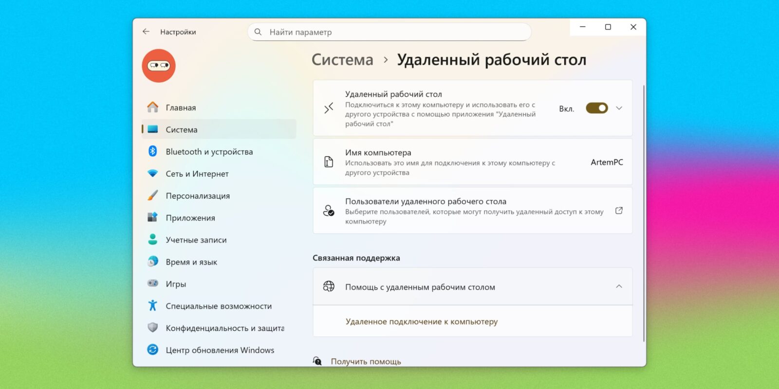Open Приложения section
The width and height of the screenshot is (779, 389).
tap(219, 218)
